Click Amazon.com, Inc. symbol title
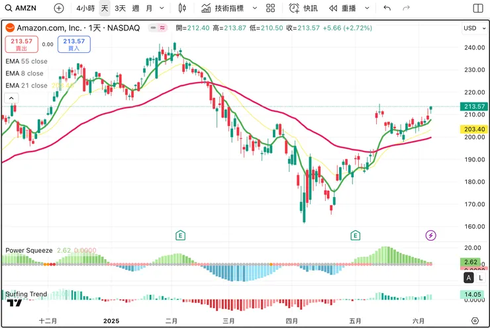The width and height of the screenshot is (490, 328). coord(78,28)
